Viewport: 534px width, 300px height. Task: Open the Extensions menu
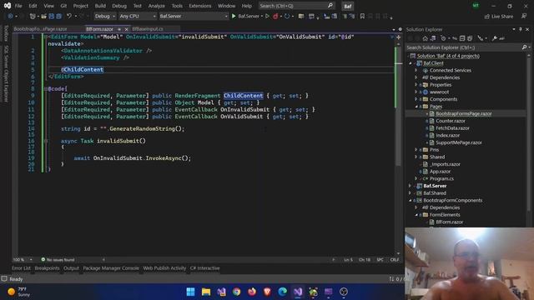click(x=200, y=6)
